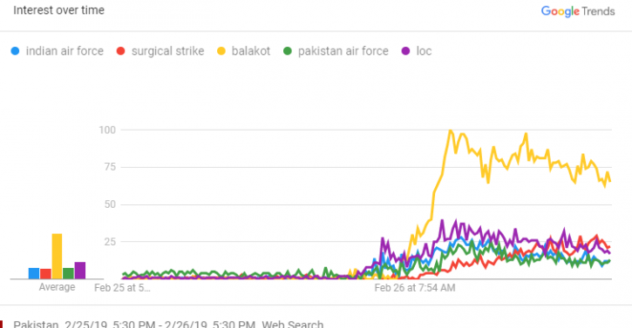Image resolution: width=632 pixels, height=328 pixels.
Task: Click the blue indian air force average bar
Action: point(34,274)
